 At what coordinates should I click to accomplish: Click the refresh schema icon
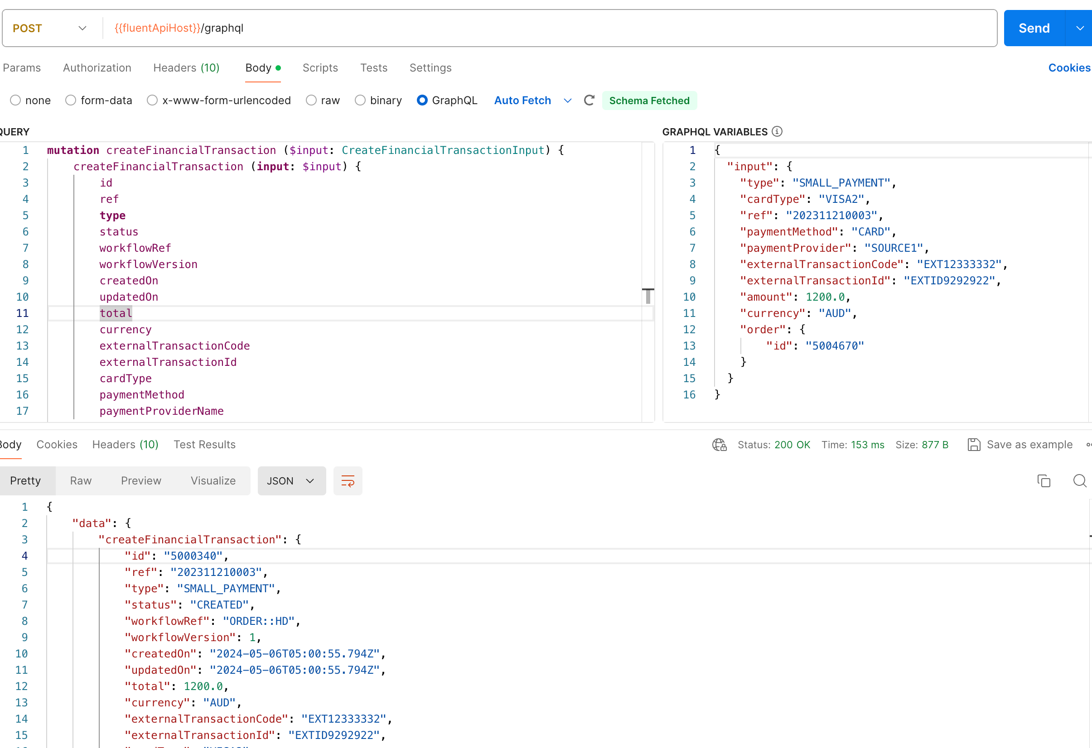pos(589,101)
